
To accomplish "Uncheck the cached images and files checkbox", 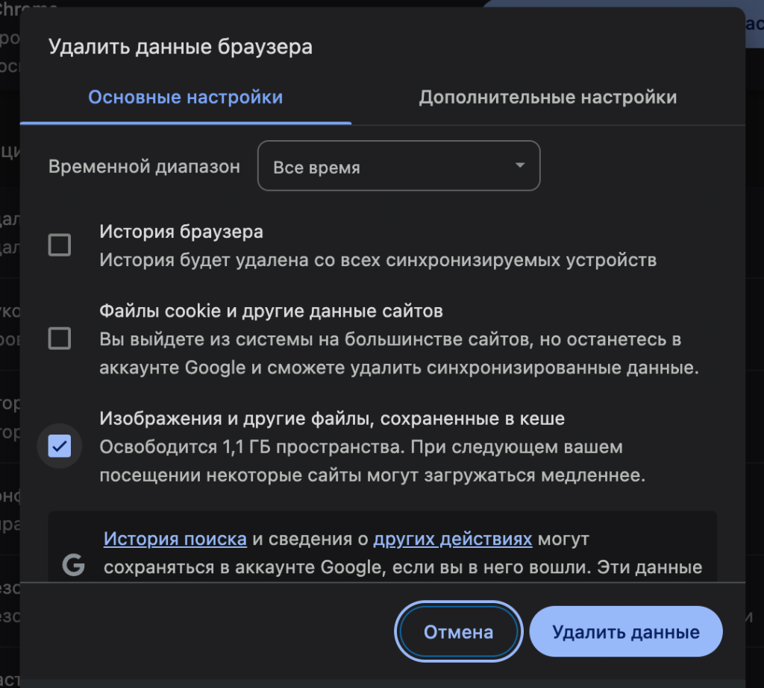I will pyautogui.click(x=60, y=446).
